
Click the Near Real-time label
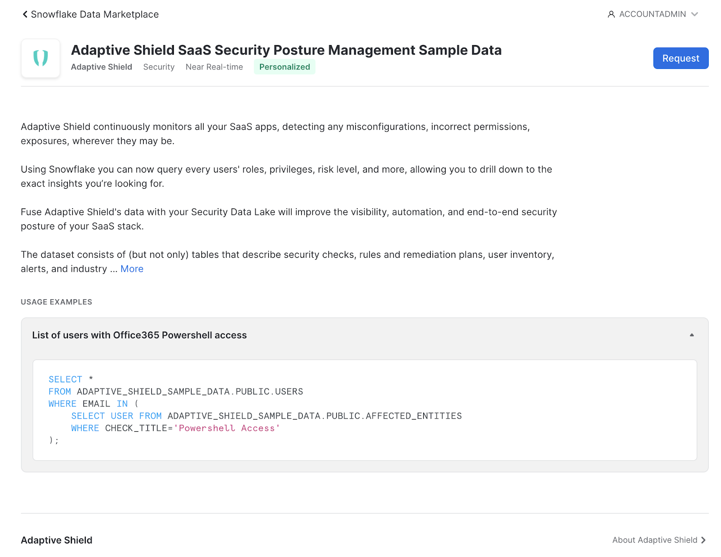pyautogui.click(x=214, y=67)
